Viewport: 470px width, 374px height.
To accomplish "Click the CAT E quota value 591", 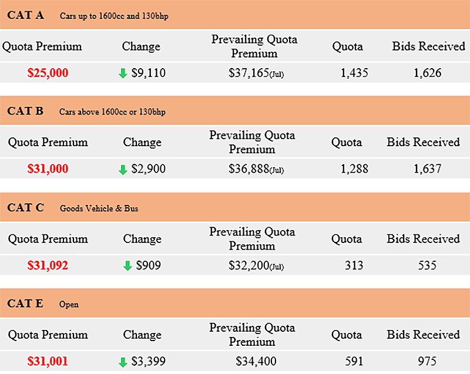I will pos(354,362).
